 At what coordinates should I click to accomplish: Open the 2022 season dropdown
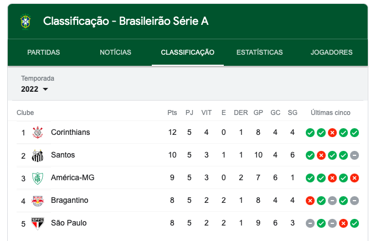(35, 89)
